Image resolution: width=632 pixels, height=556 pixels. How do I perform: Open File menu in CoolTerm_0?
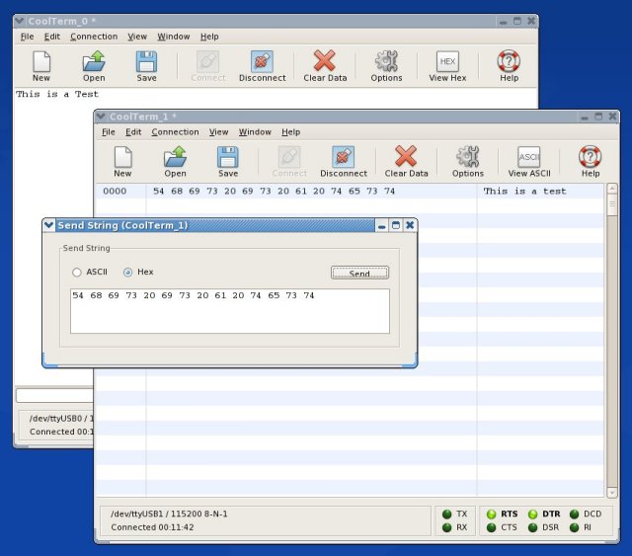click(x=27, y=37)
